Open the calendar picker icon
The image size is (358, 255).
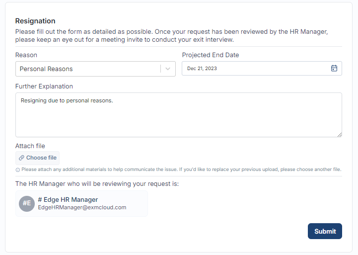tap(334, 69)
